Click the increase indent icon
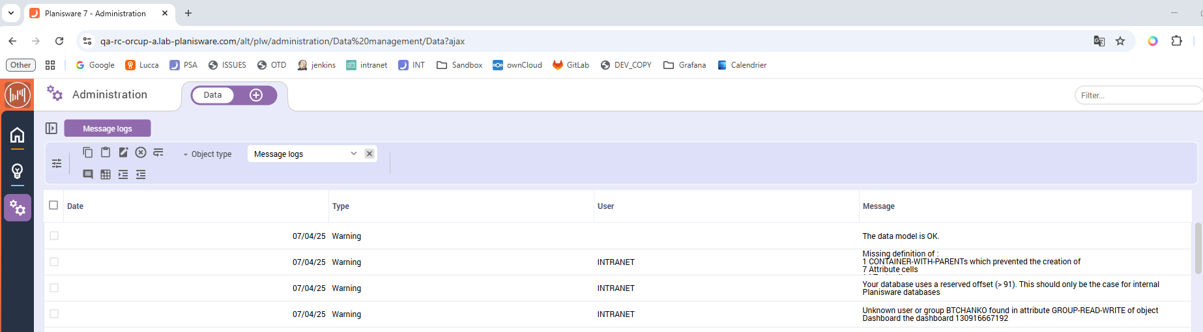This screenshot has width=1203, height=332. 123,174
